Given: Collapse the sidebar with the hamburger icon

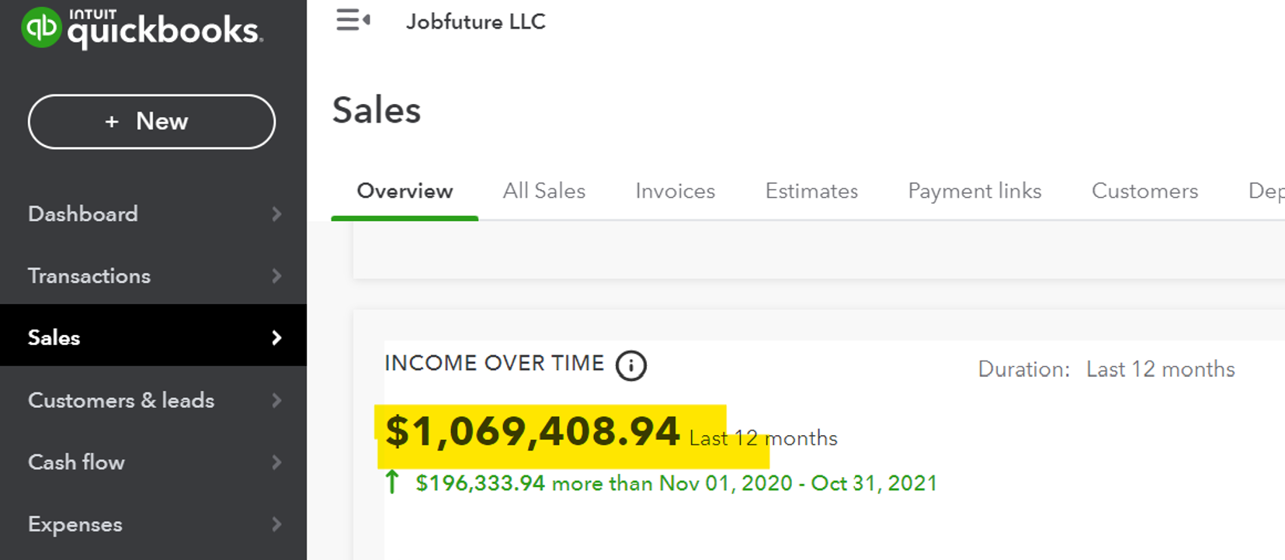Looking at the screenshot, I should point(353,20).
